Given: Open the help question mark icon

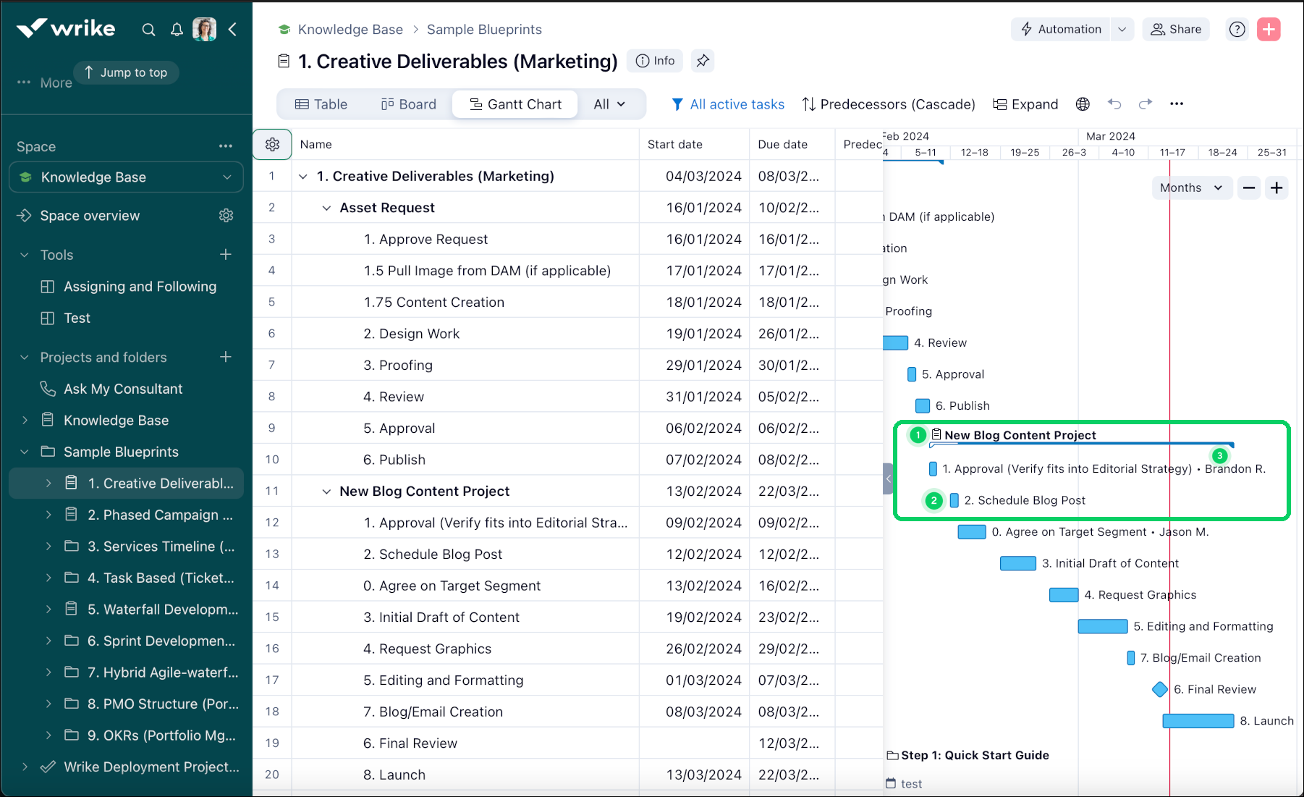Looking at the screenshot, I should 1237,30.
